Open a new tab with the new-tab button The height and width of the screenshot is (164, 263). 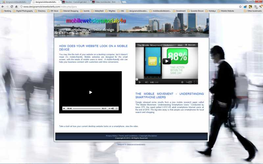point(124,2)
